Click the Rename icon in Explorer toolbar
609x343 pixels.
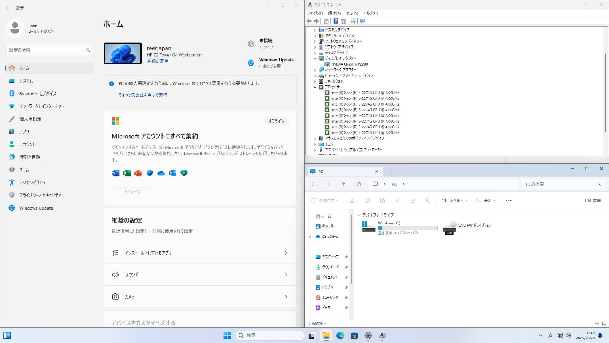coord(398,200)
